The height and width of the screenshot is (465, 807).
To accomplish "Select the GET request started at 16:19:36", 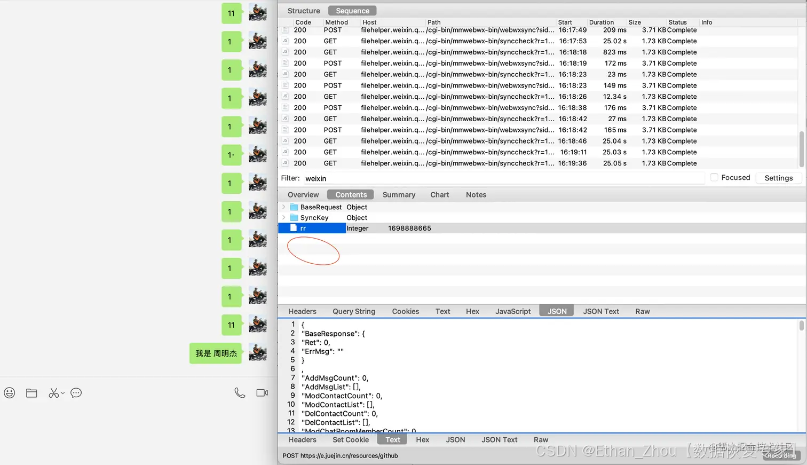I will 539,163.
